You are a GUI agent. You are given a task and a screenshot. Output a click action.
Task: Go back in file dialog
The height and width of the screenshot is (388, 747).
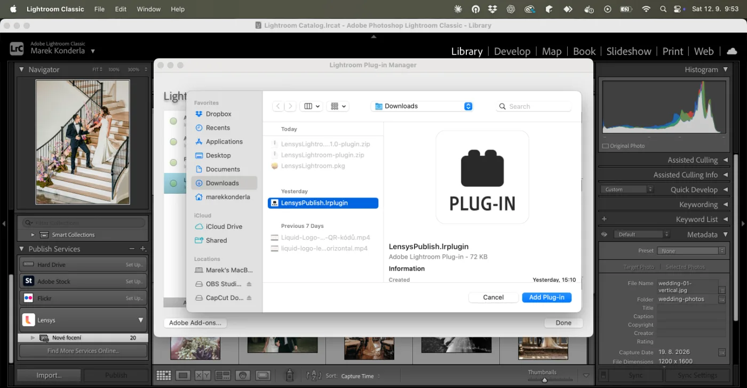pos(278,106)
